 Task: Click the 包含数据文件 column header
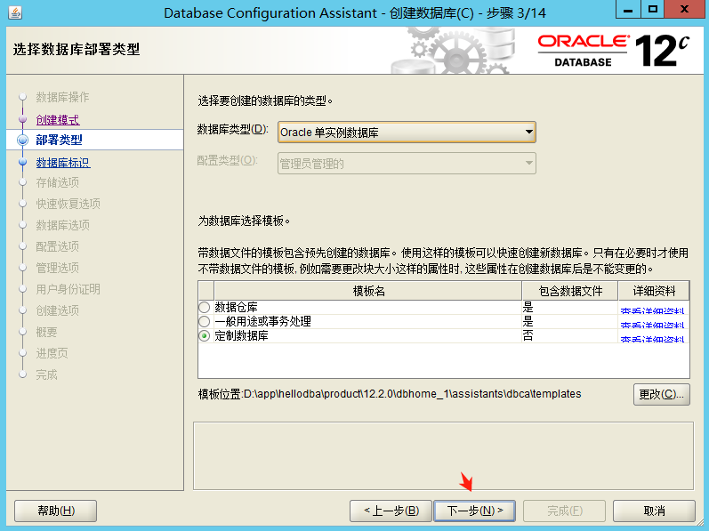(570, 291)
